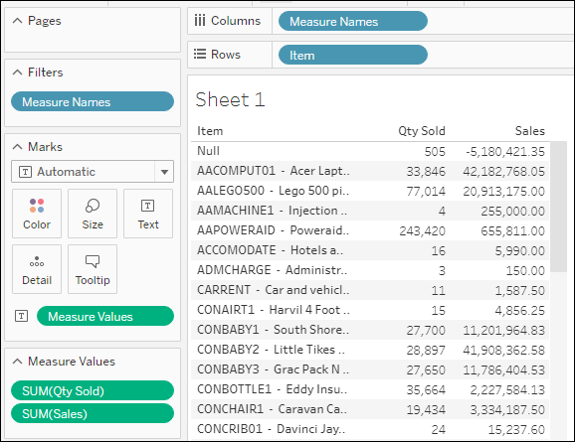Open the Tooltip marks card
This screenshot has width=575, height=442.
coord(93,269)
